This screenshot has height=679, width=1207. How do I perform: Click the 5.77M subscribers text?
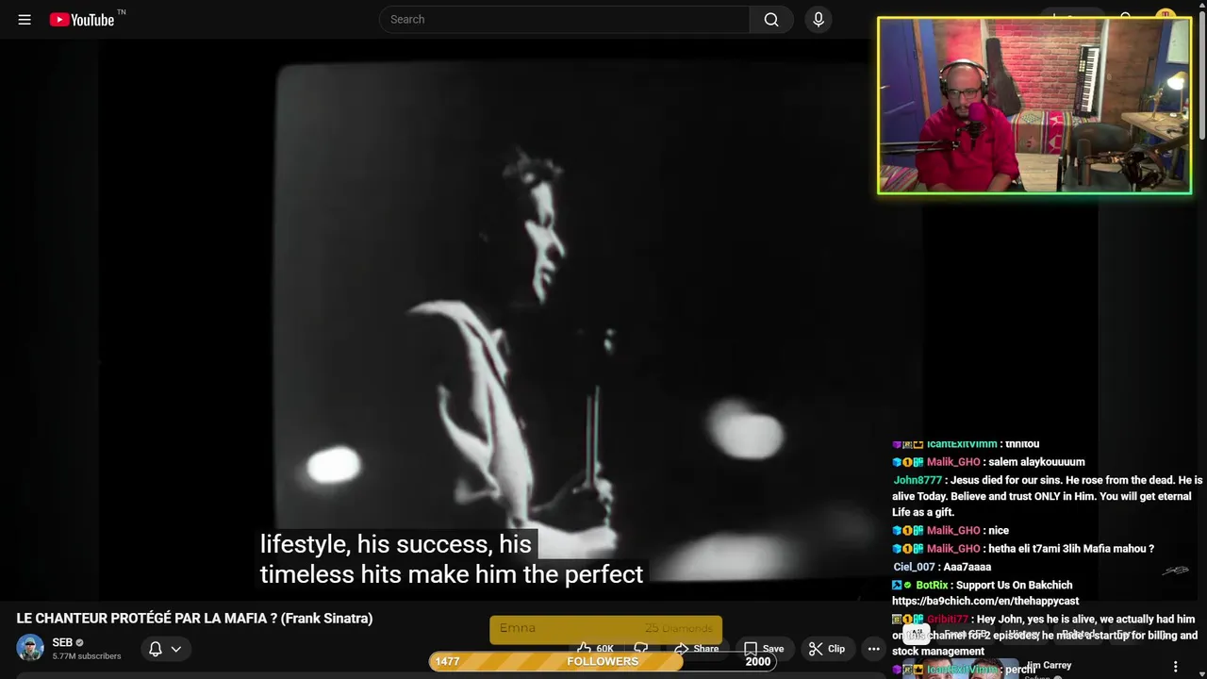pos(87,656)
